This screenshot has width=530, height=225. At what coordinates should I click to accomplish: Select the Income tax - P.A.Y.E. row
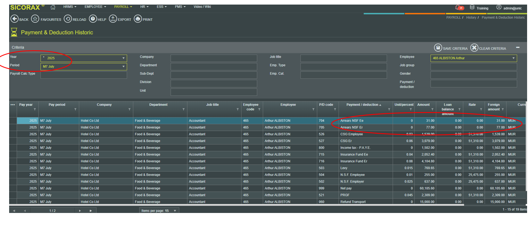[268, 148]
